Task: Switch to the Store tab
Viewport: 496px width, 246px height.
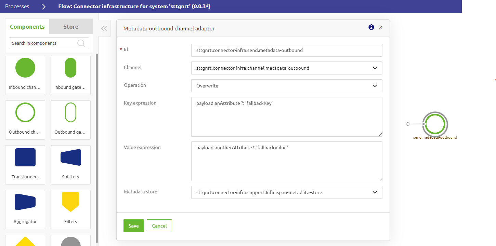Action: [x=71, y=26]
